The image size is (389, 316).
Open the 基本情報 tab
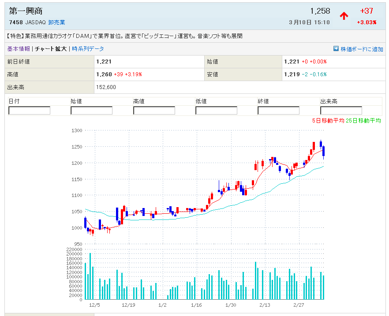pyautogui.click(x=19, y=49)
